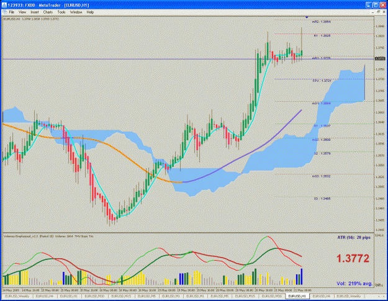
Task: Click the S3 support level label
Action: click(322, 199)
